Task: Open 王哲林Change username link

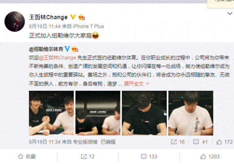Action: [48, 17]
